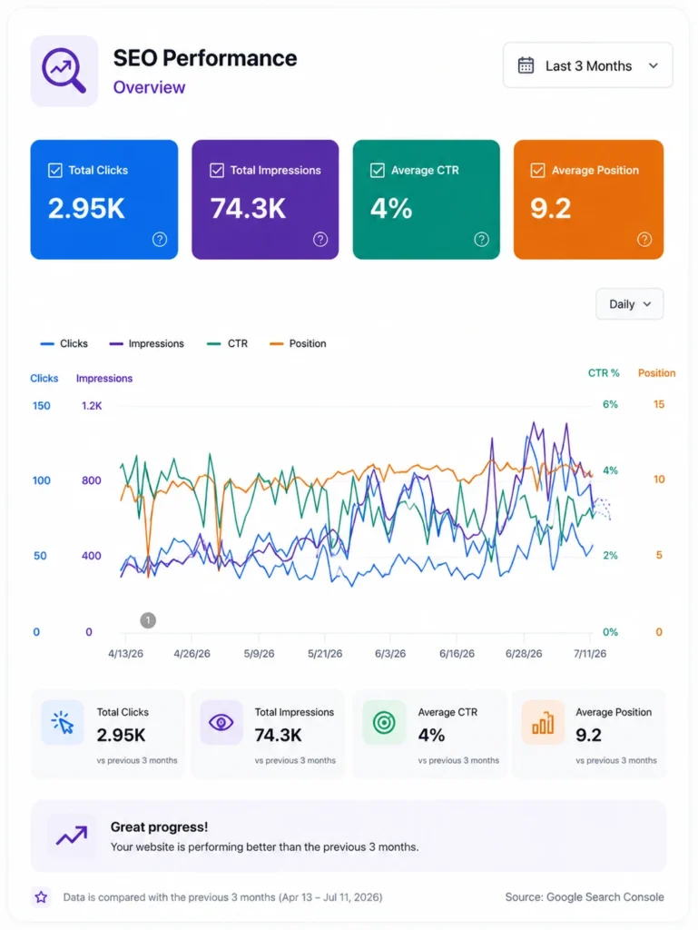Viewport: 698px width, 930px height.
Task: Click the calendar icon in date selector
Action: pos(526,65)
